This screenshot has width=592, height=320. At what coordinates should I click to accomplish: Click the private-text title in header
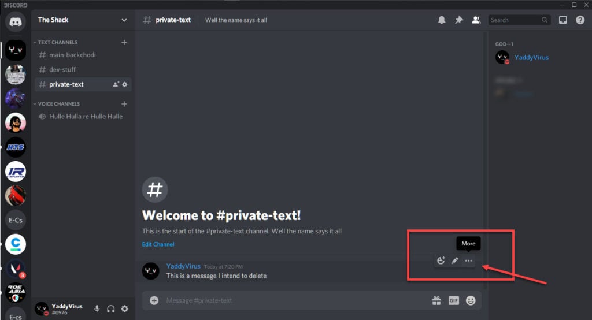[173, 20]
